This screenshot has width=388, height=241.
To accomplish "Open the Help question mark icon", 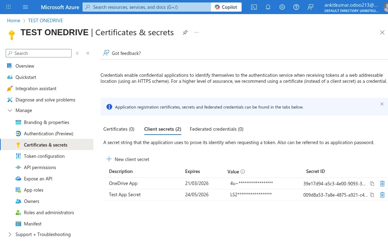I will point(296,7).
